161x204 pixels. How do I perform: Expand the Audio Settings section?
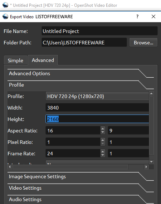(x=80, y=199)
